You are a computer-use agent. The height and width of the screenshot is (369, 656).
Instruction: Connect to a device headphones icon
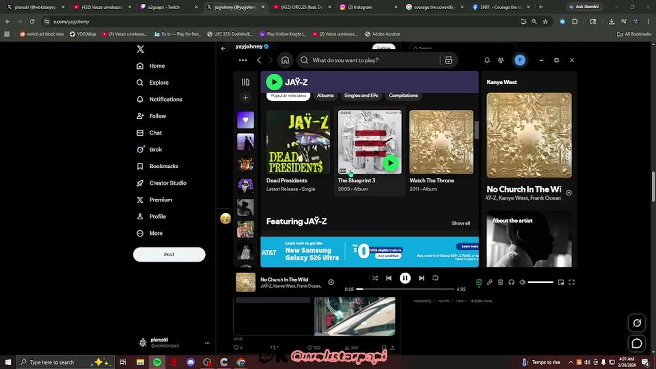pos(511,282)
